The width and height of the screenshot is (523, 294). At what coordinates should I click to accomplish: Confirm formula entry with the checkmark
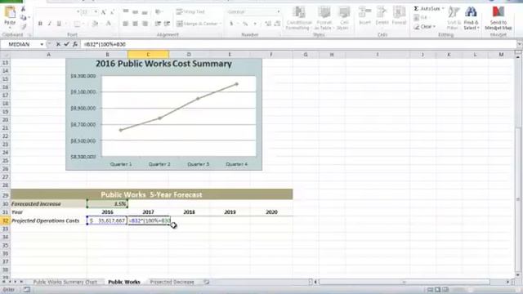[x=66, y=44]
